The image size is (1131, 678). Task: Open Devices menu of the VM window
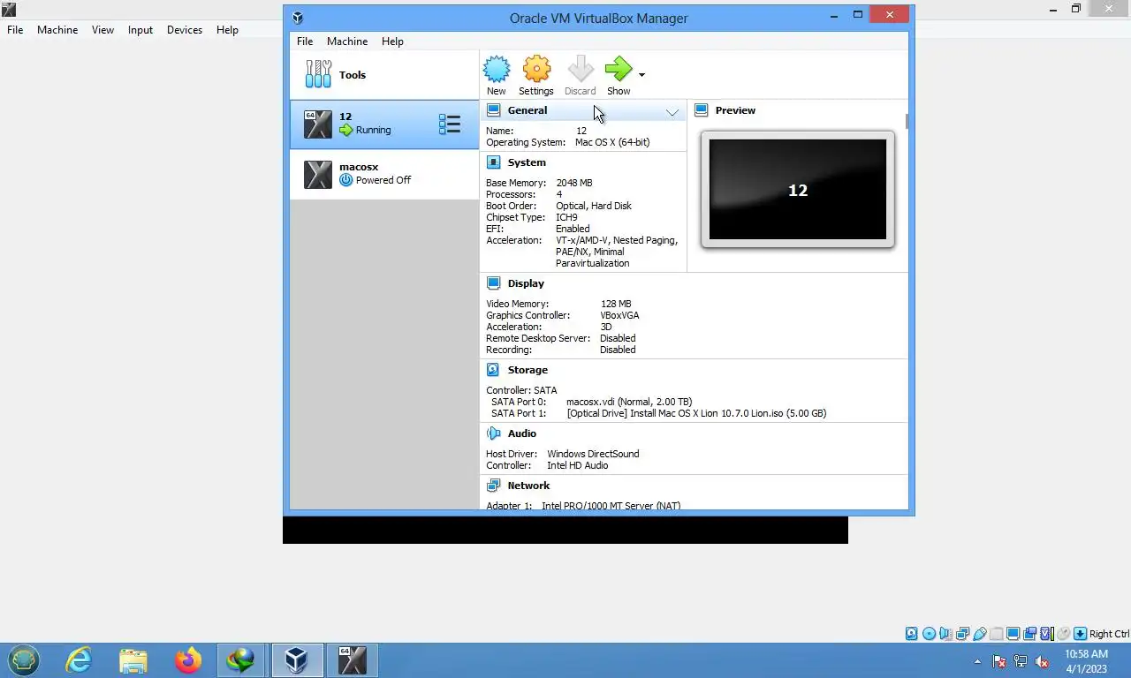(x=185, y=30)
